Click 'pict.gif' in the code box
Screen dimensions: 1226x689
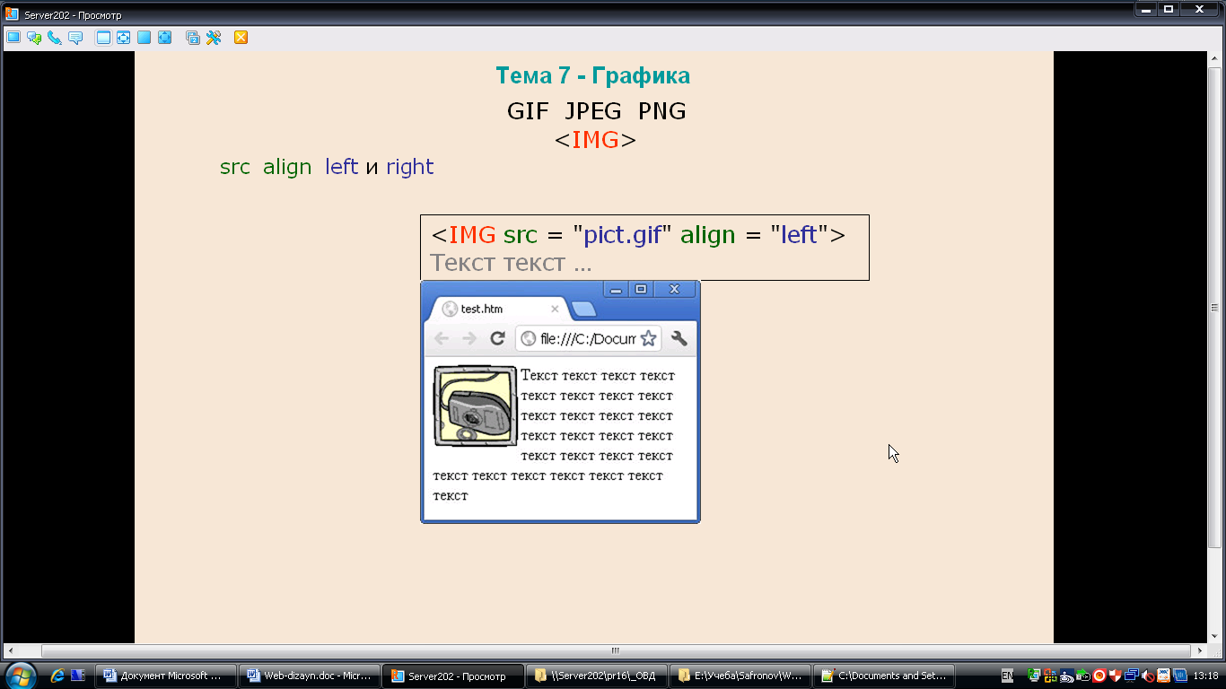(623, 235)
